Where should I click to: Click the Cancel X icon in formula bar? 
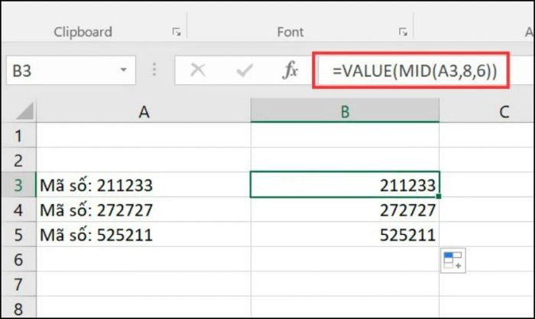coord(198,70)
